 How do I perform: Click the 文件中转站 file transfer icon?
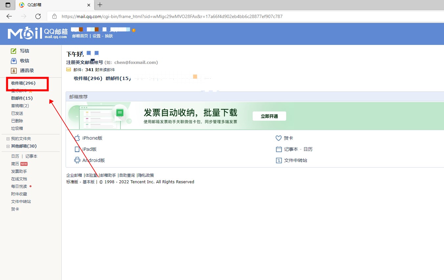pos(279,160)
